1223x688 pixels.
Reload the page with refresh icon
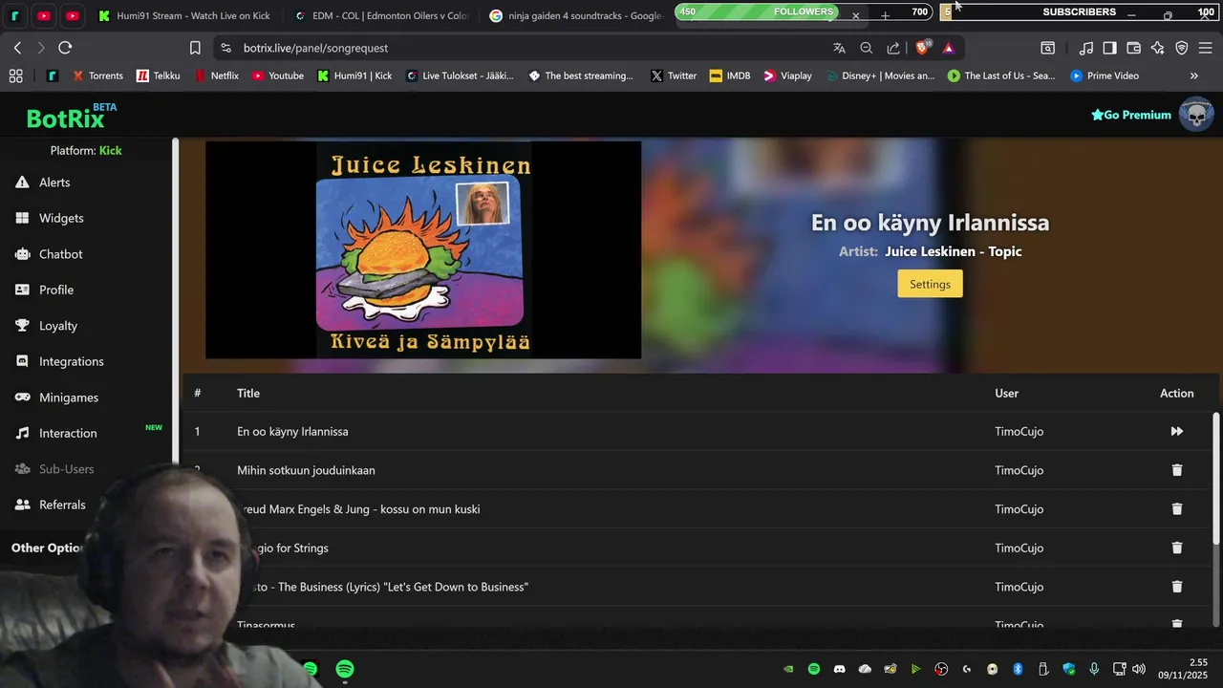point(65,48)
